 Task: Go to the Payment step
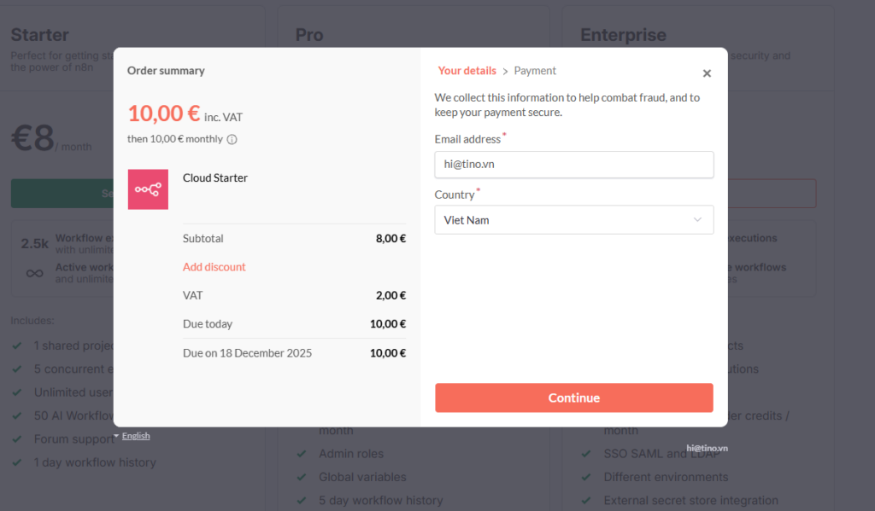click(535, 71)
